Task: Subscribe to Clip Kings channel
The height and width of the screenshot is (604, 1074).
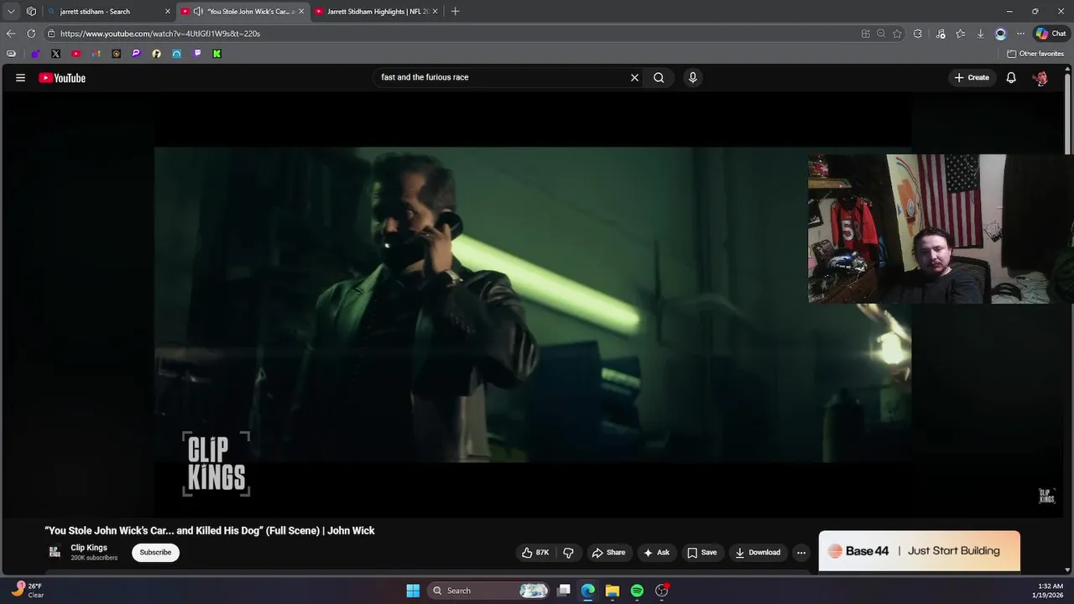Action: [x=155, y=552]
